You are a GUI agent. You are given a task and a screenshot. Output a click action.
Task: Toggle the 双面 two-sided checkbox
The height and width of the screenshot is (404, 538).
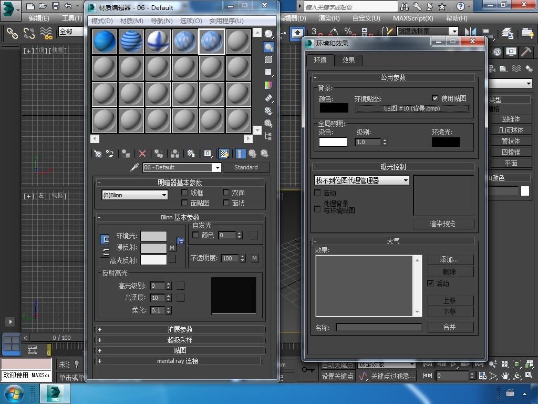point(226,193)
